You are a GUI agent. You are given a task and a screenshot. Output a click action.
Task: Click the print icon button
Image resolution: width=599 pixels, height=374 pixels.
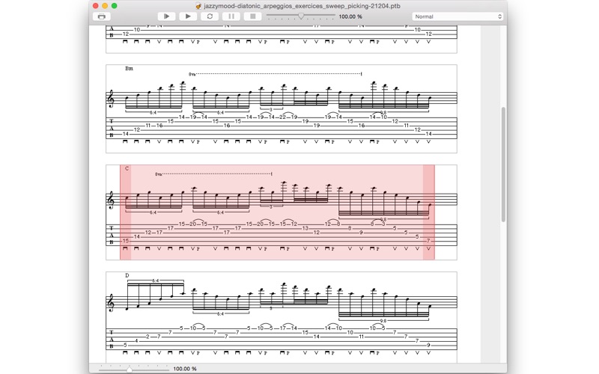point(102,16)
